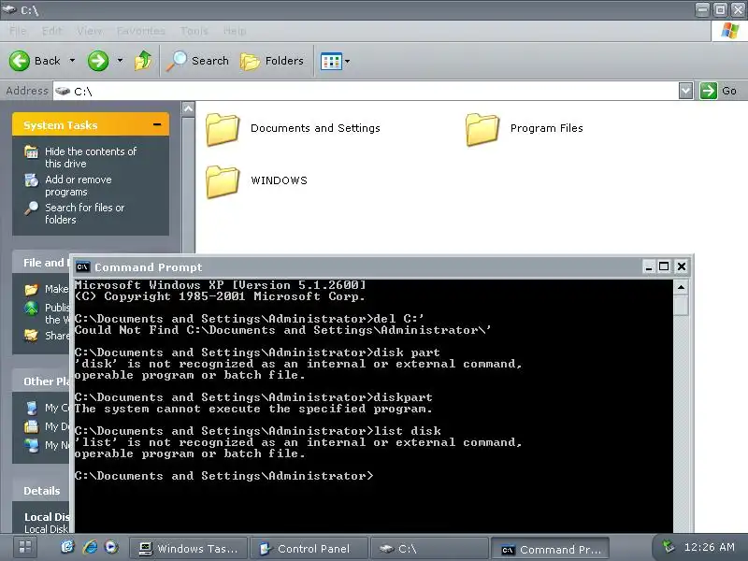The width and height of the screenshot is (748, 561).
Task: Click the My Network Places icon
Action: click(32, 445)
